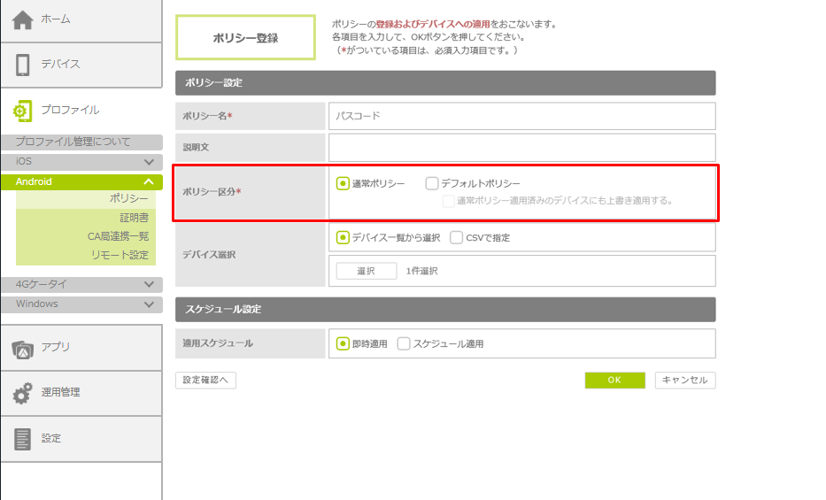Viewport: 826px width, 500px height.
Task: Open the Settings document icon
Action: [23, 438]
